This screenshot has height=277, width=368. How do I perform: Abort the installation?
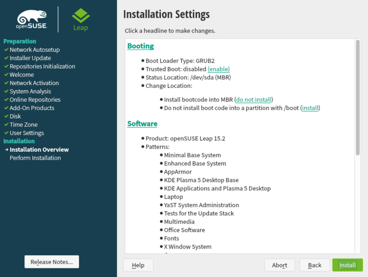coord(279,265)
